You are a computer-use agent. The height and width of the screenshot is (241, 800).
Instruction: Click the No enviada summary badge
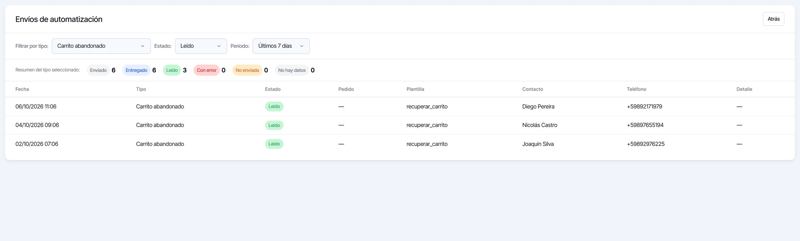click(247, 70)
